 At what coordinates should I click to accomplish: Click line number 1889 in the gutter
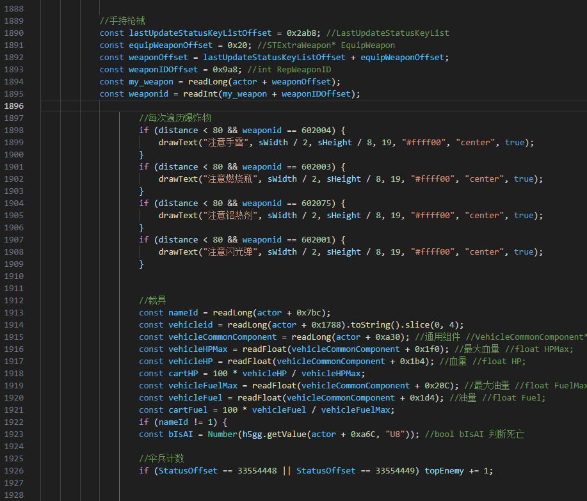click(13, 21)
